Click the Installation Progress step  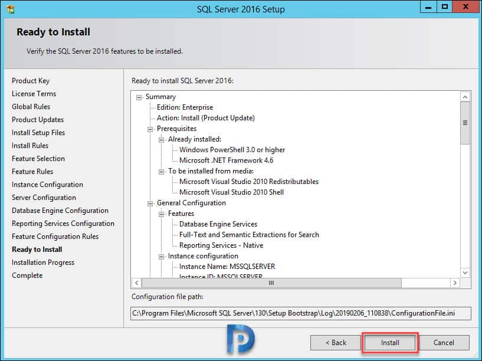pos(43,262)
